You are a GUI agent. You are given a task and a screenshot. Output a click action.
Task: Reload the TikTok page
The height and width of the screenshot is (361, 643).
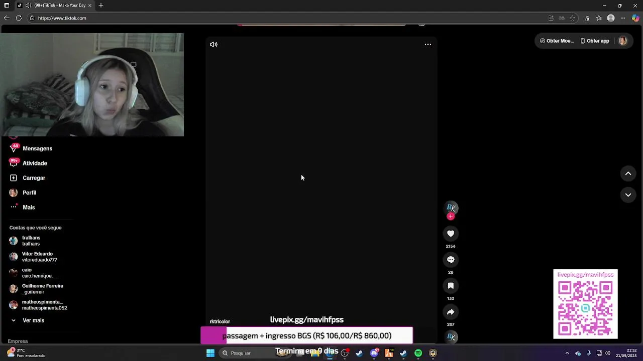(19, 18)
